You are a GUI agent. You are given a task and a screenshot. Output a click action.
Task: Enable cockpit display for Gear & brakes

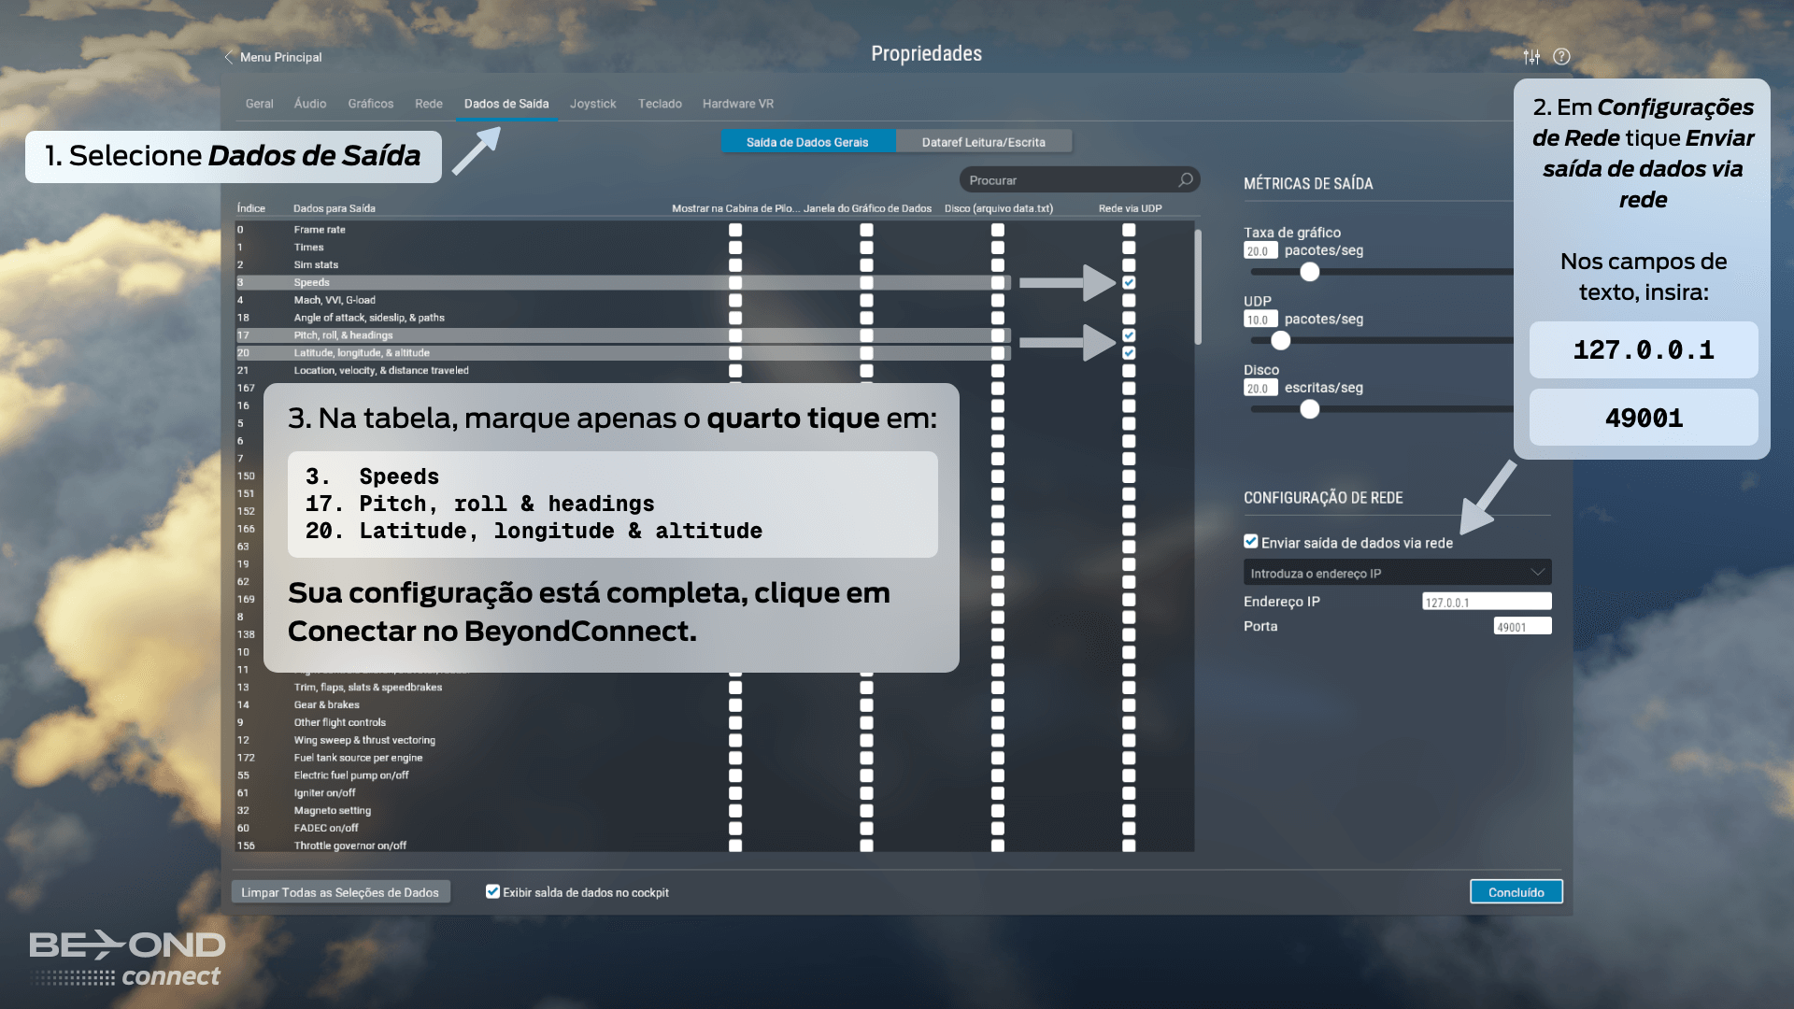735,705
